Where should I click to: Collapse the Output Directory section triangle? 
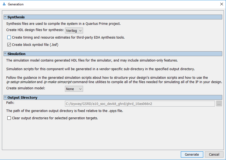click(5, 97)
